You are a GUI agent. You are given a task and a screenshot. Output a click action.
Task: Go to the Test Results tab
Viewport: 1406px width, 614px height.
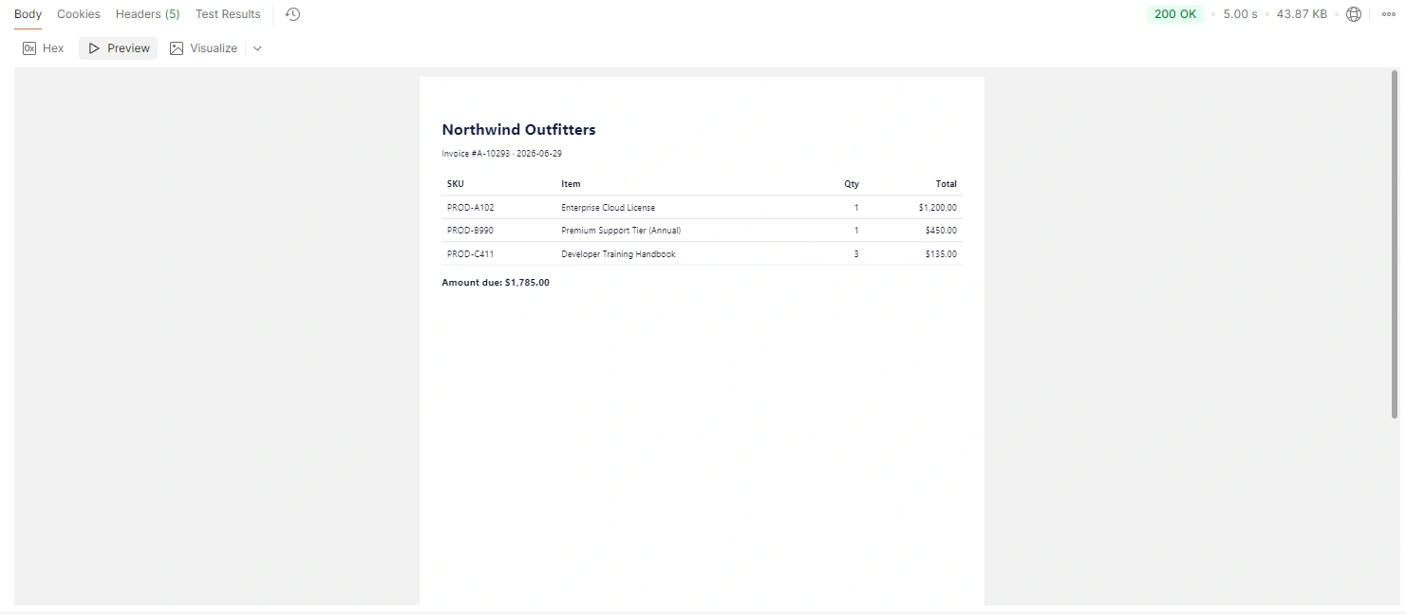click(228, 14)
